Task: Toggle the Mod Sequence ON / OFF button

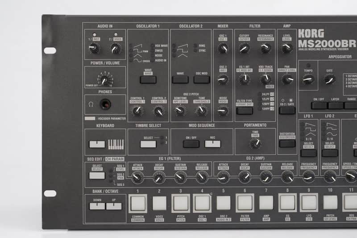Action: (x=191, y=144)
